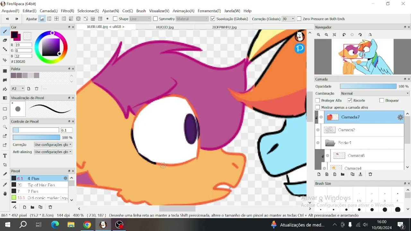The image size is (411, 231).
Task: Turn snap off icon in Ajustar toolbar
Action: coord(42,19)
